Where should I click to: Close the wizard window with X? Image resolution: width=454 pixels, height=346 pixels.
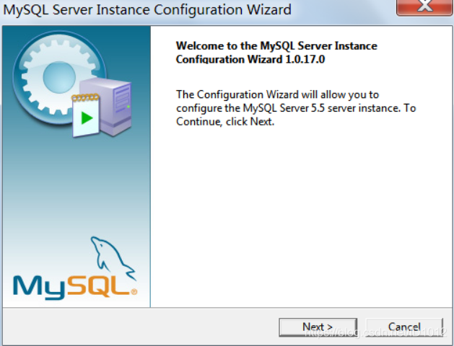coord(424,6)
